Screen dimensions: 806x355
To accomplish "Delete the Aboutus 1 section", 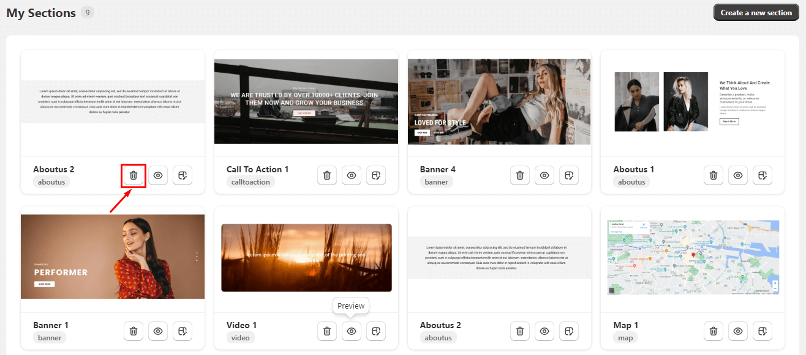I will (x=714, y=175).
